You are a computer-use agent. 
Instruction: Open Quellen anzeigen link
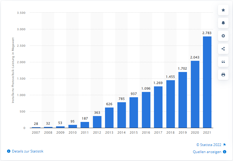tap(207, 152)
